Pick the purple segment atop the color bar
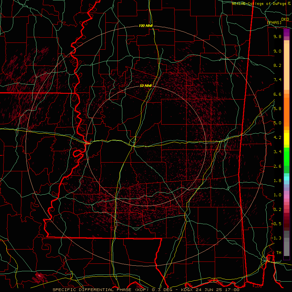 pos(286,32)
